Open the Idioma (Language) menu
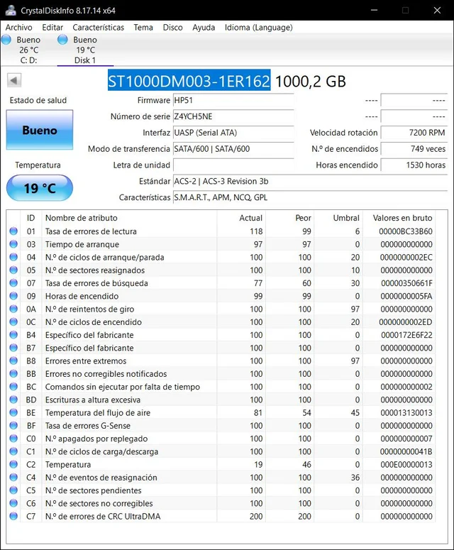The image size is (454, 550). coord(258,28)
